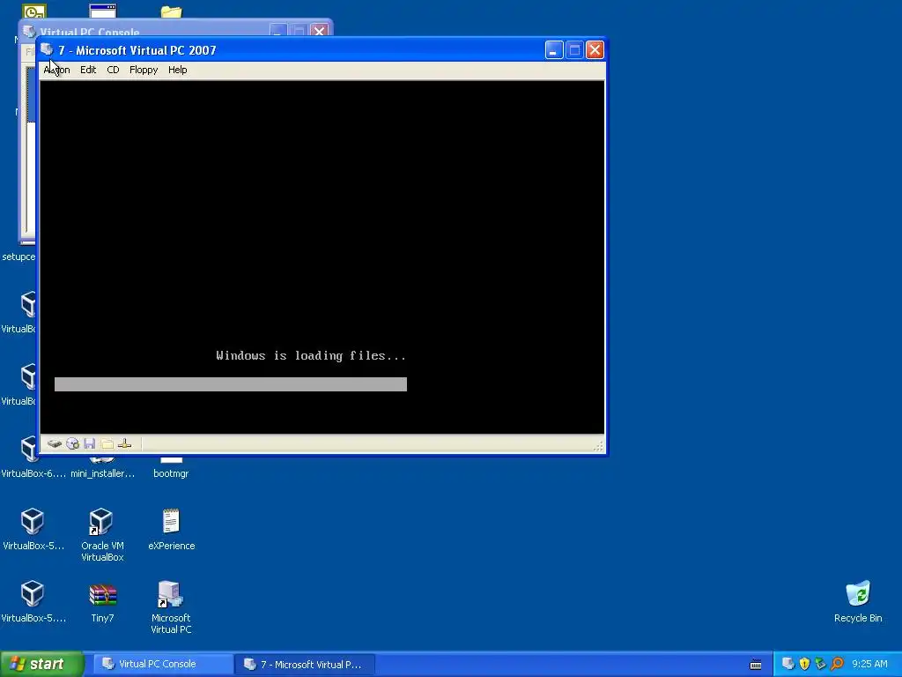
Task: Click the hard disk activity status icon
Action: 55,444
